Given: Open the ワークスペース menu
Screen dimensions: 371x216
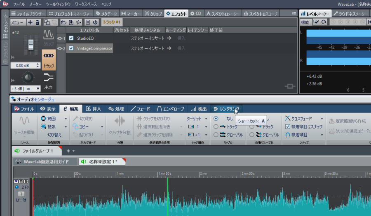Looking at the screenshot, I should coord(86,4).
